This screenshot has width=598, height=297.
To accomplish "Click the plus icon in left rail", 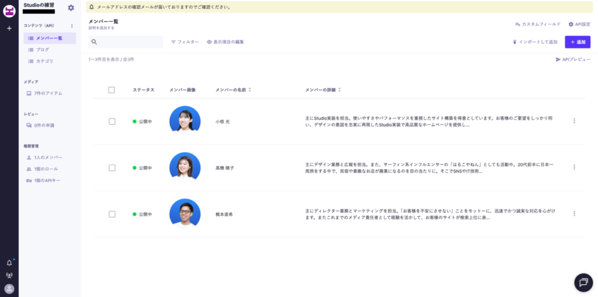I will (x=9, y=28).
